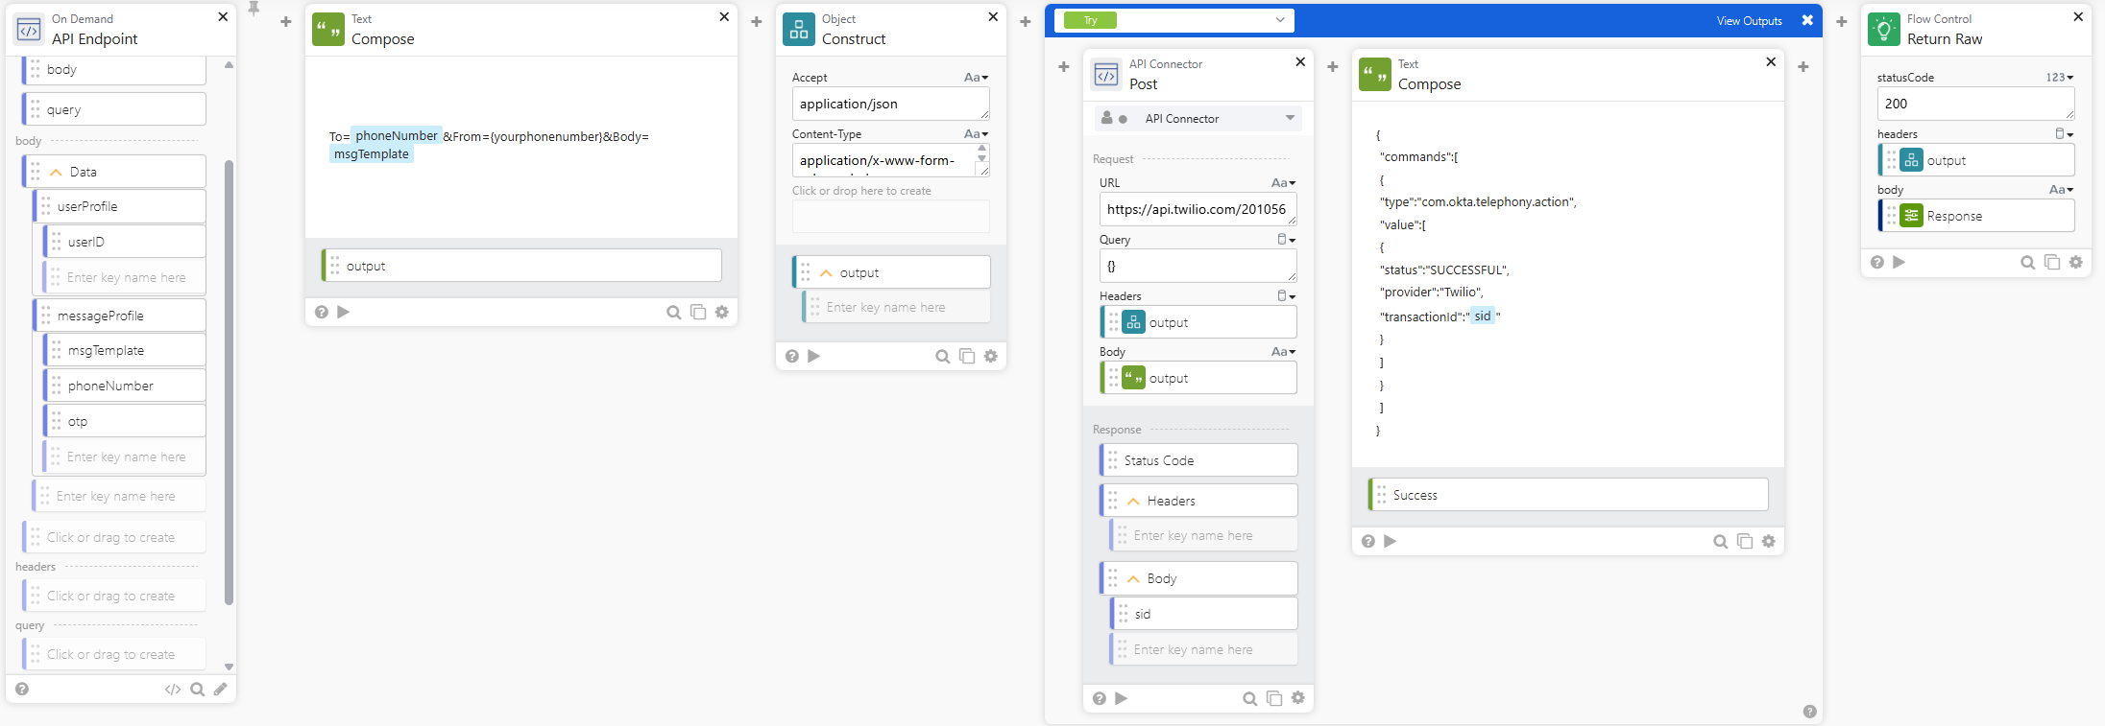Close the Try block with the X button

[x=1807, y=20]
